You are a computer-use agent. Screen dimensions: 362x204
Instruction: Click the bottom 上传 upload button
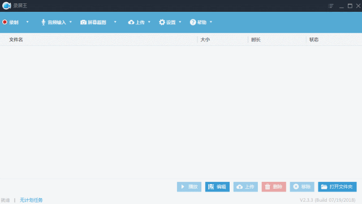(245, 186)
